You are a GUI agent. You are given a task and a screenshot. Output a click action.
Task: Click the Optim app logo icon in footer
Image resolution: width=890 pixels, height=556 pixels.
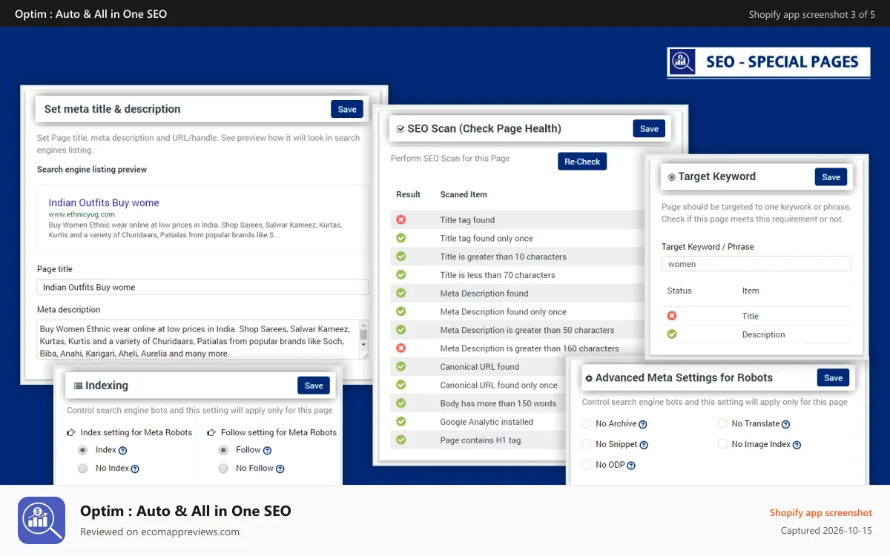42,520
